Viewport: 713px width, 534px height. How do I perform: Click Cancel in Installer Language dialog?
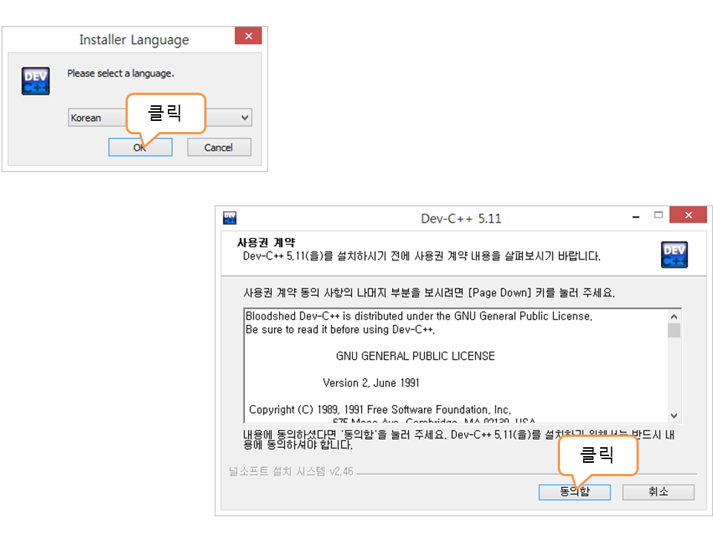pyautogui.click(x=218, y=147)
